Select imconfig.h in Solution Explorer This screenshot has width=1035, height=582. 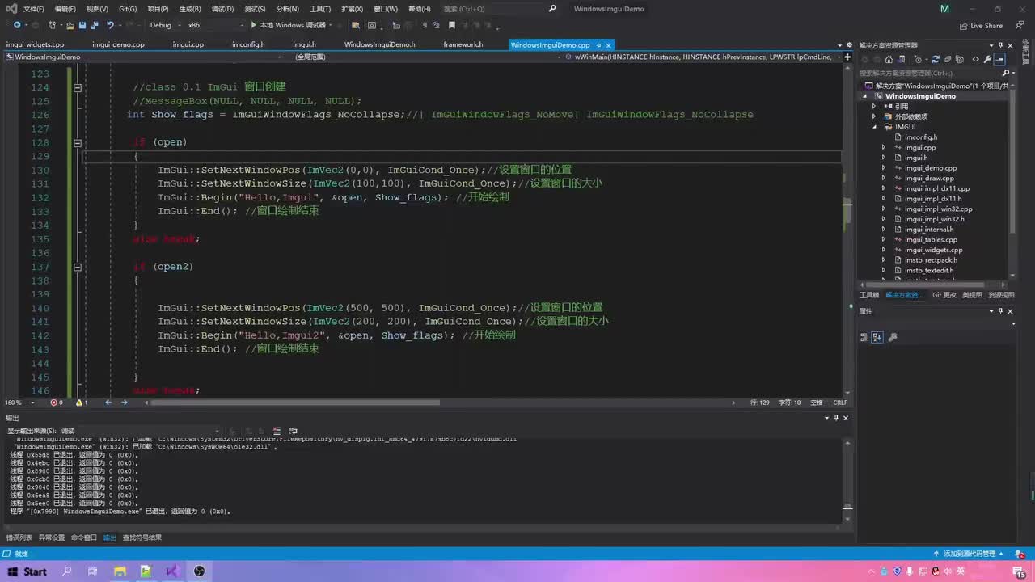[921, 137]
